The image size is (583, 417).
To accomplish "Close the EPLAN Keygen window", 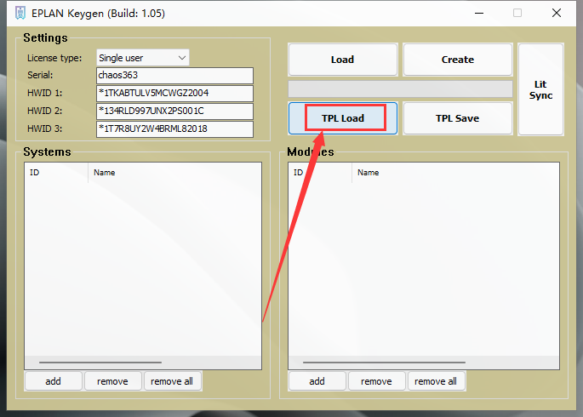I will click(557, 13).
